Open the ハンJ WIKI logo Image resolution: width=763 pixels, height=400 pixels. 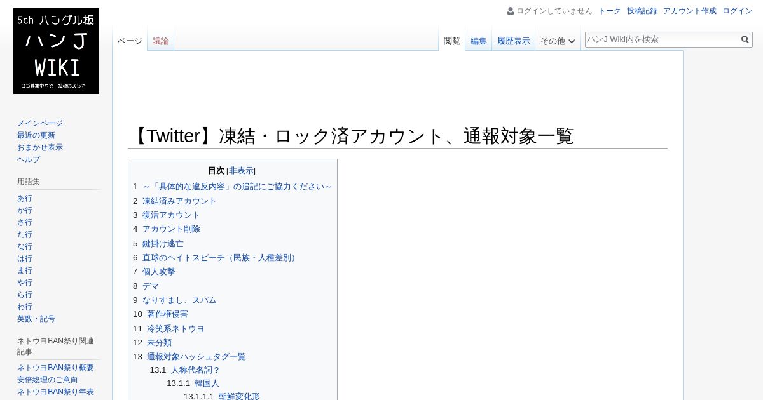[x=56, y=51]
